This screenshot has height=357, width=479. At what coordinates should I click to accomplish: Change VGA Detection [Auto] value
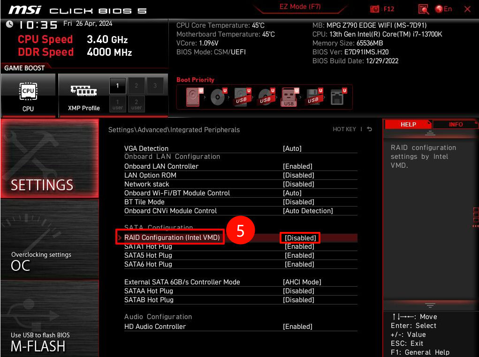tap(292, 149)
